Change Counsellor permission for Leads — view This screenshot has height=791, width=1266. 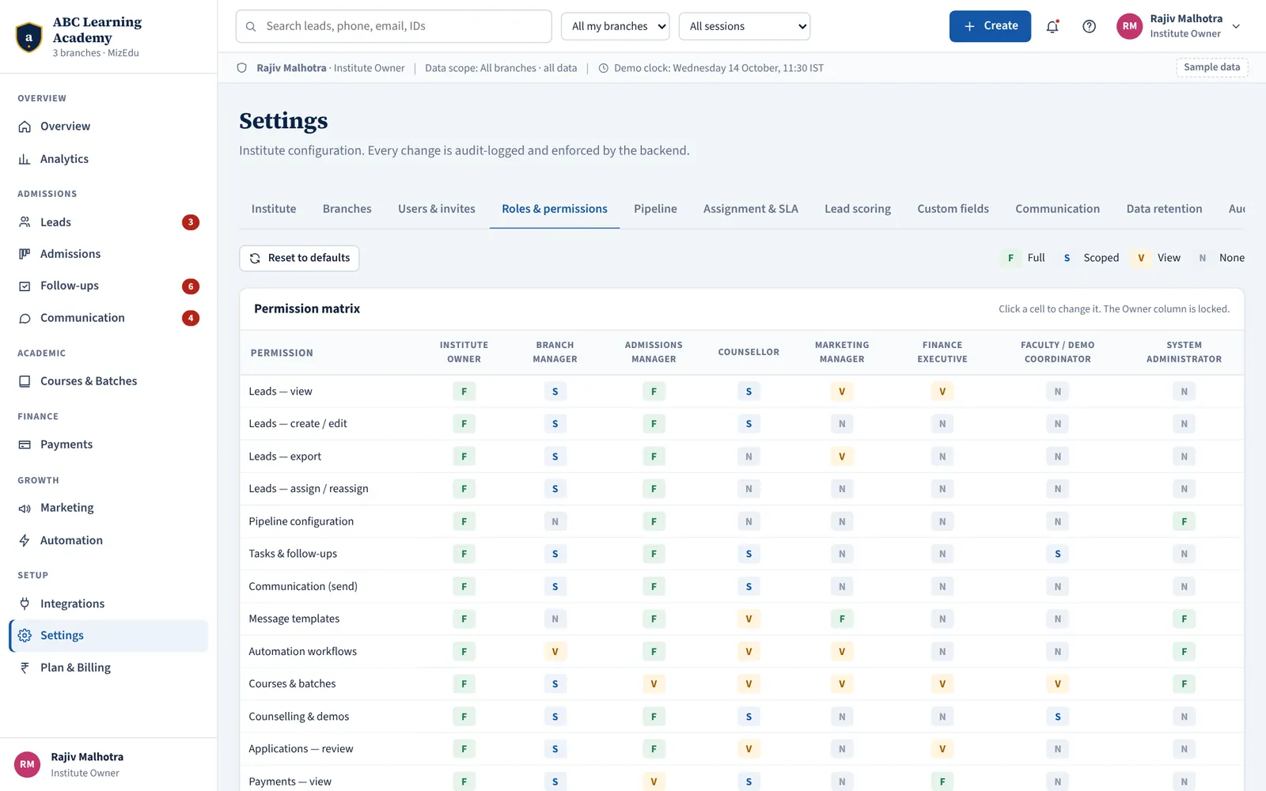(749, 392)
